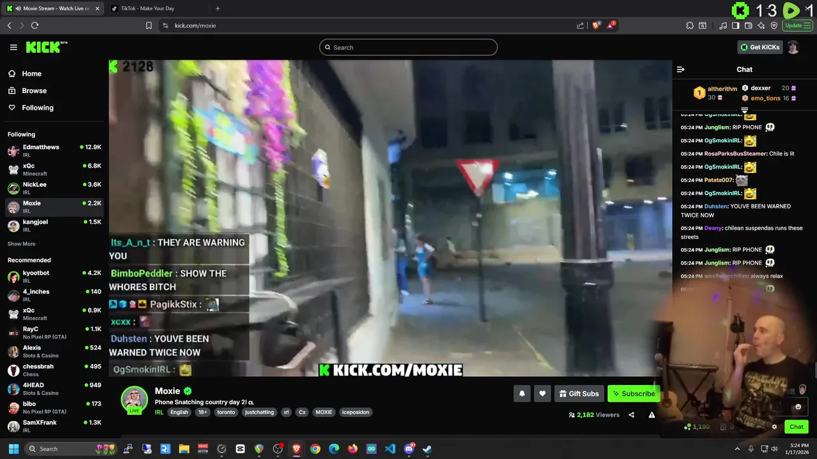Open Brave playlist music note icon
This screenshot has height=459, width=817.
click(x=723, y=25)
